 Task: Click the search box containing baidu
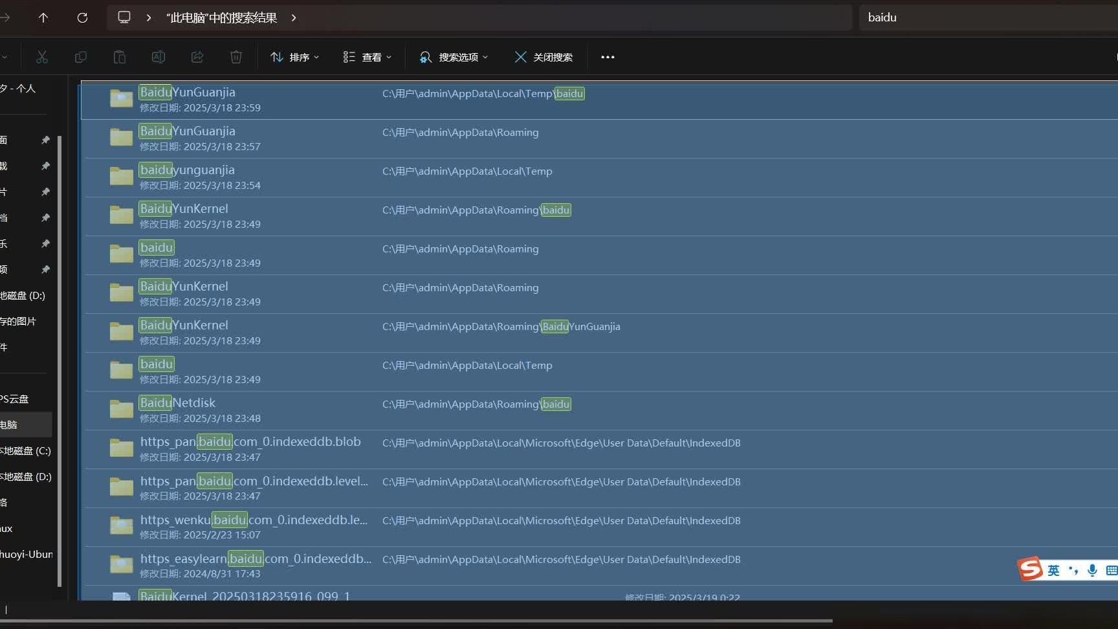point(989,17)
